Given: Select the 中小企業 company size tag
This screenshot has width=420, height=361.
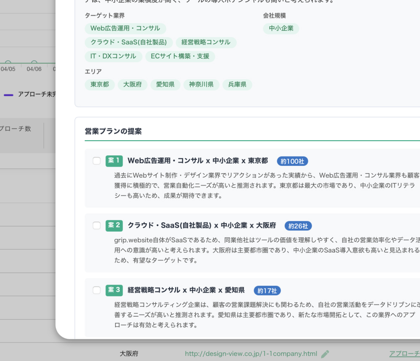Looking at the screenshot, I should (x=281, y=29).
